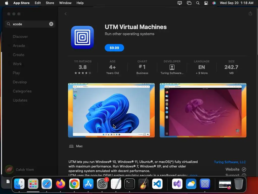Viewport: 258px width, 194px height.
Task: Open the Window menu
Action: (x=65, y=3)
